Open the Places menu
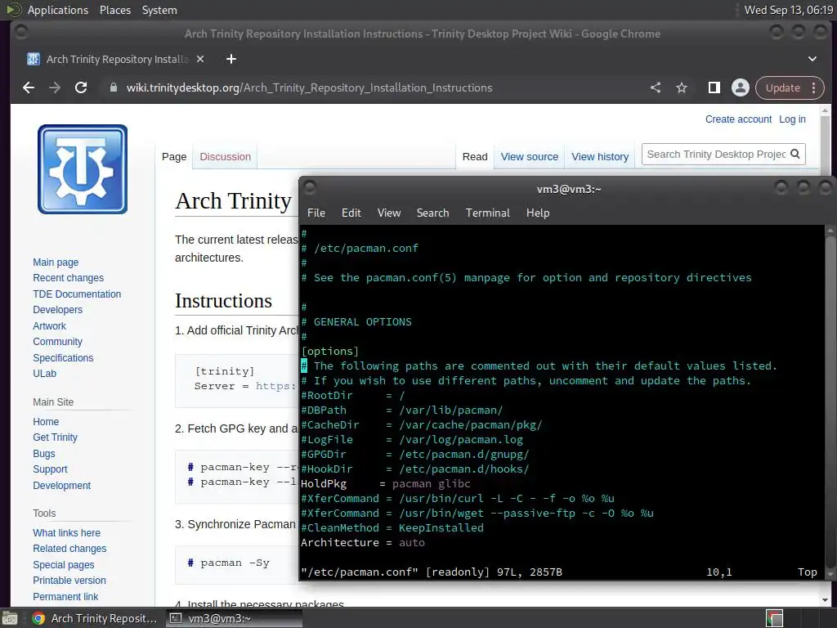Screen dimensions: 837x628 click(115, 10)
